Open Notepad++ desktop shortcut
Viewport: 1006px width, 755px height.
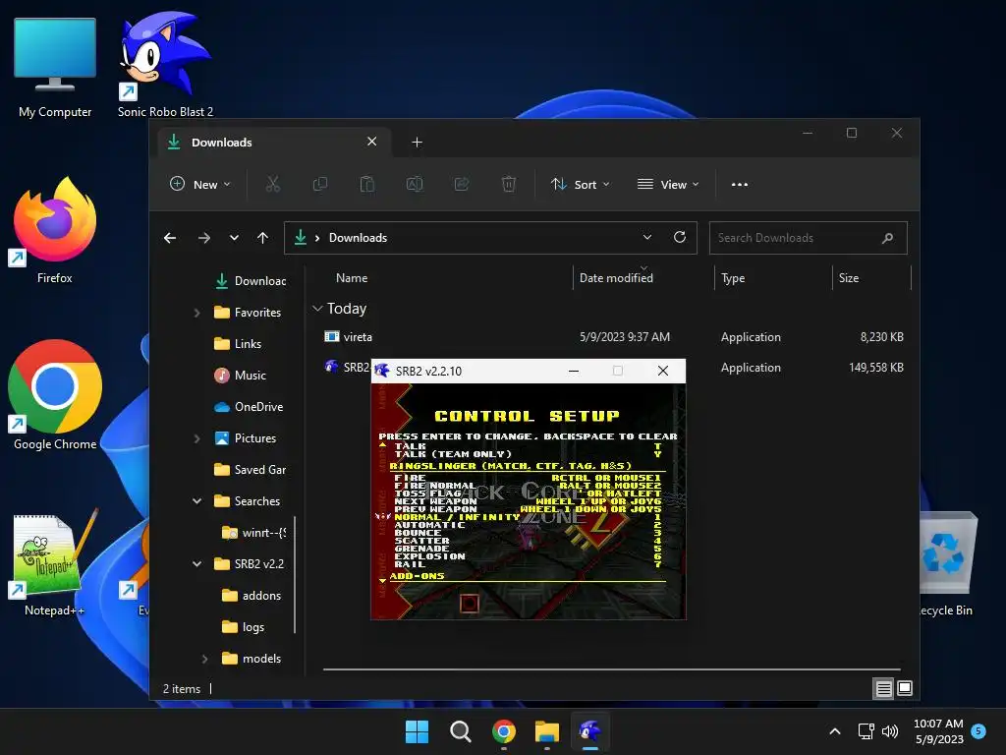55,563
